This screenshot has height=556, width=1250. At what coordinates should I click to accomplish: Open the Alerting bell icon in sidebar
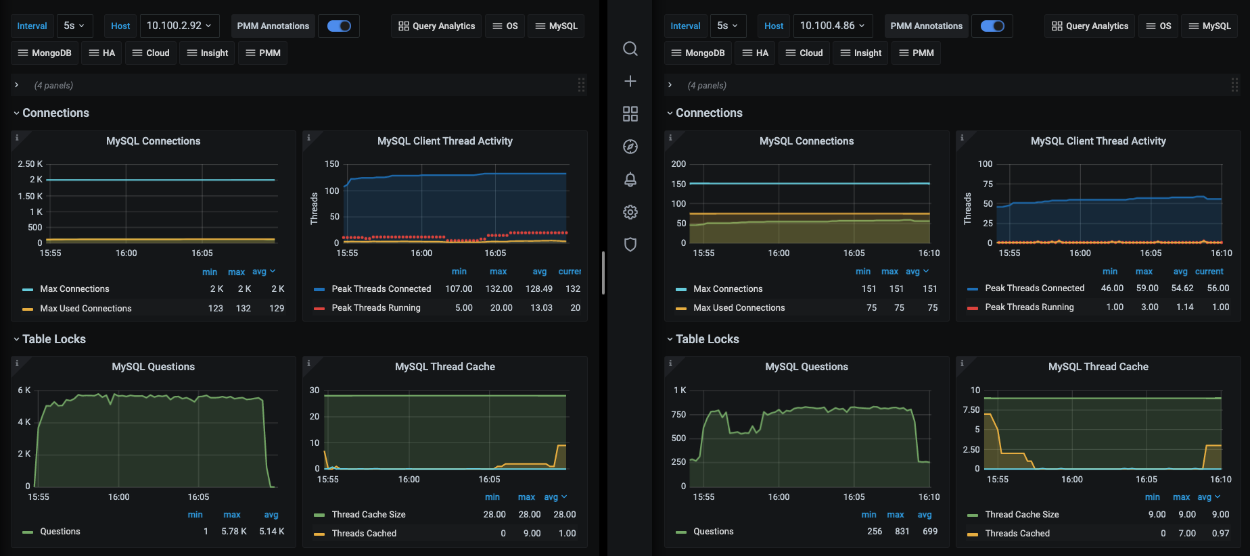[630, 179]
